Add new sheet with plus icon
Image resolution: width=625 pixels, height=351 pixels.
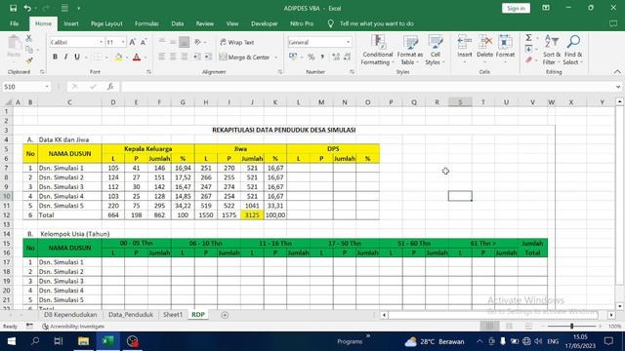click(x=225, y=315)
